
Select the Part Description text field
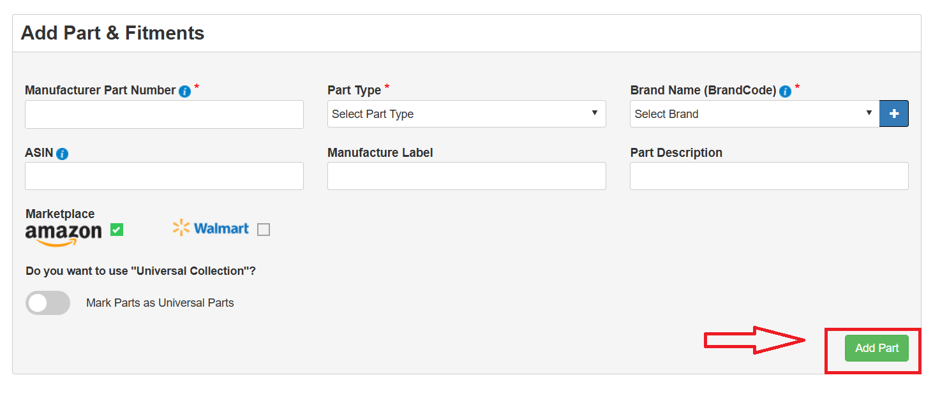(x=769, y=176)
